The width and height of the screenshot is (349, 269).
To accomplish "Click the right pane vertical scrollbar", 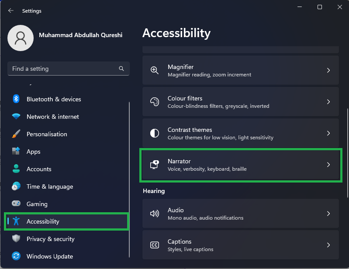I will click(x=347, y=131).
